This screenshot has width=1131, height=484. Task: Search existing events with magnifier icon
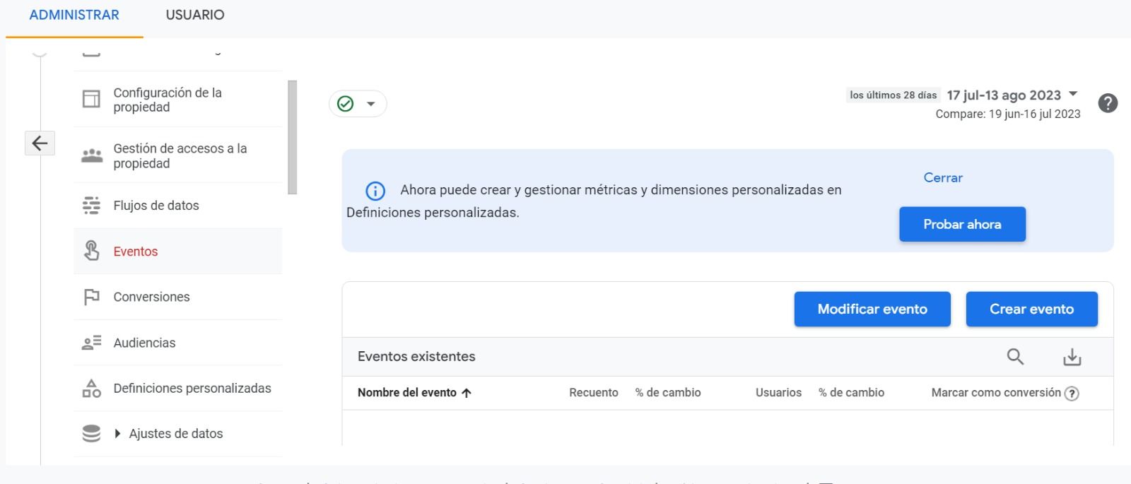[x=1015, y=357]
